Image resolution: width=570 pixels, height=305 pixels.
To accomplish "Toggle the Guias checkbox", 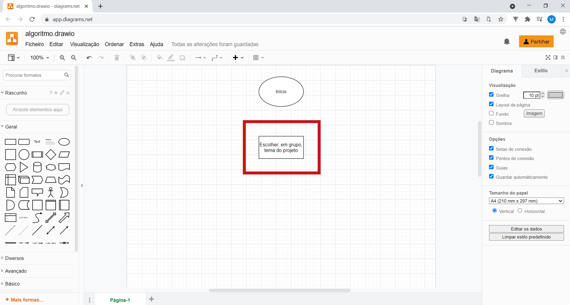I will tap(491, 167).
